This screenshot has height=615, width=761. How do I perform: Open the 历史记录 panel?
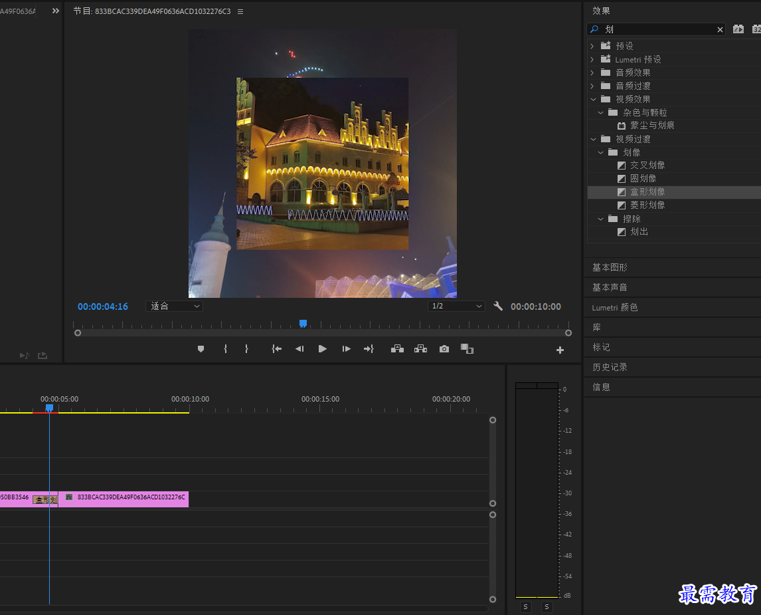610,367
